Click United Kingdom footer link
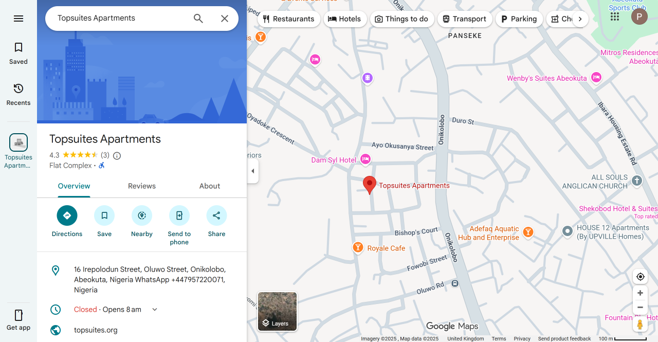The image size is (658, 342). click(465, 338)
